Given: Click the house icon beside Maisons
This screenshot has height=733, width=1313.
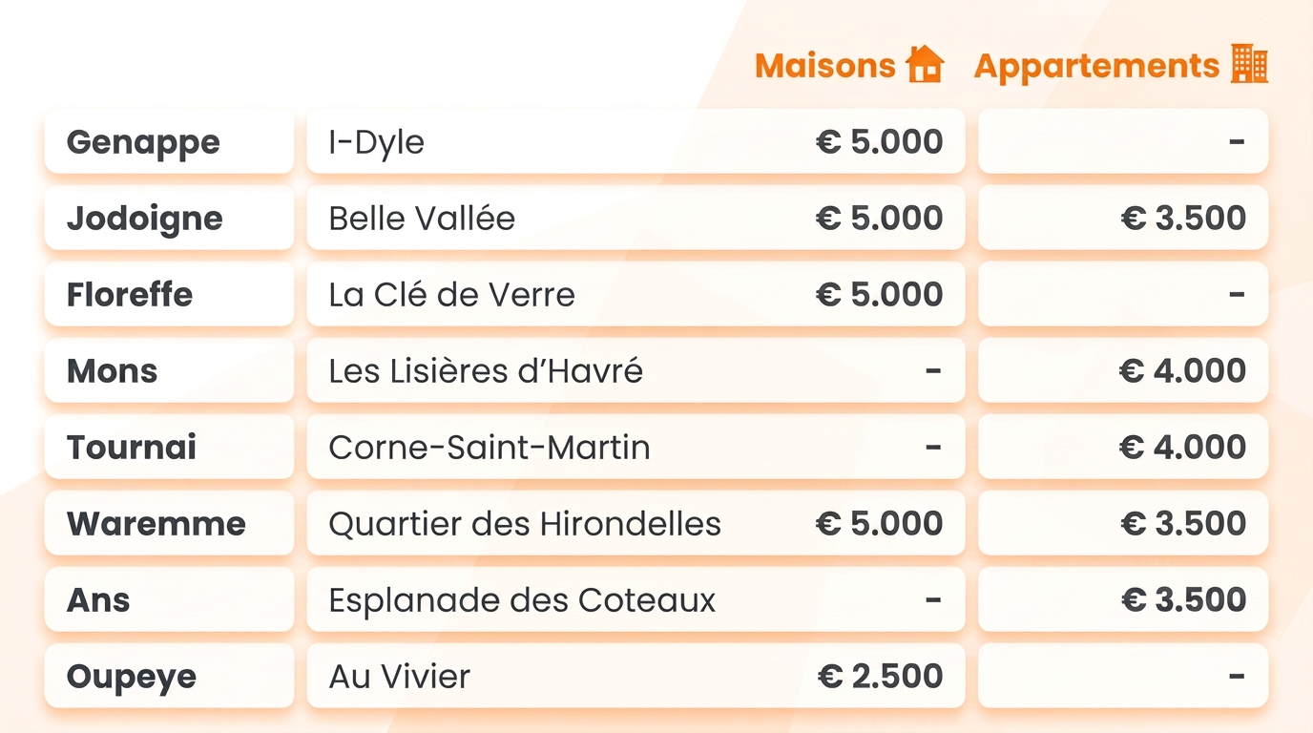Looking at the screenshot, I should pyautogui.click(x=925, y=65).
